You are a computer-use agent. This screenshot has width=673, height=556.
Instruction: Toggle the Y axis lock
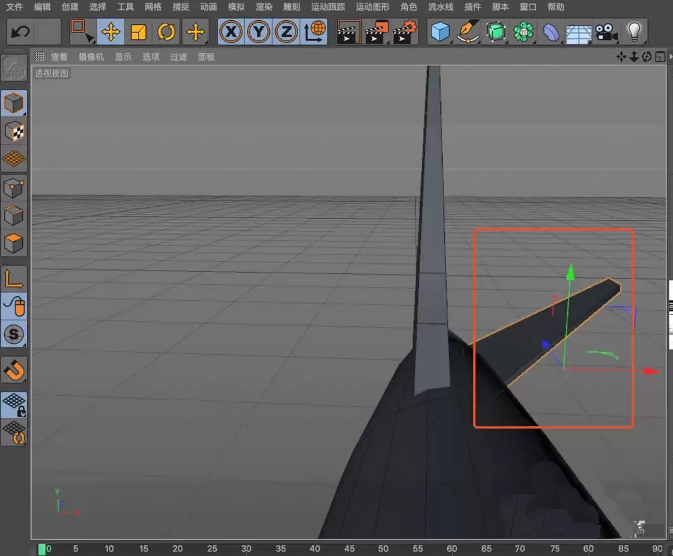pos(258,32)
